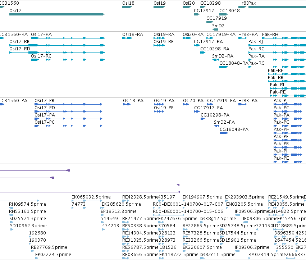Click the RH09574.5prime clone label
Viewport: 306px width, 260px height.
click(x=27, y=204)
